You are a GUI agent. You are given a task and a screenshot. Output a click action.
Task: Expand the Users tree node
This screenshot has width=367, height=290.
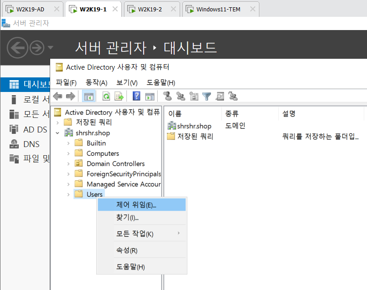click(x=68, y=194)
